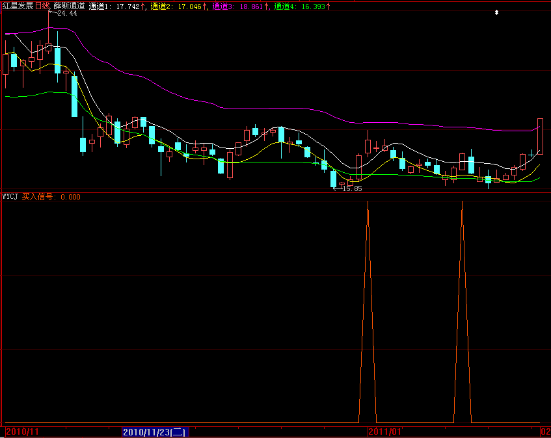
Task: Click the 02 date label at axis end
Action: pos(546,432)
